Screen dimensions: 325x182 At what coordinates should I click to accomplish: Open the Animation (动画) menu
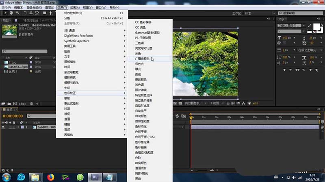pyautogui.click(x=74, y=7)
